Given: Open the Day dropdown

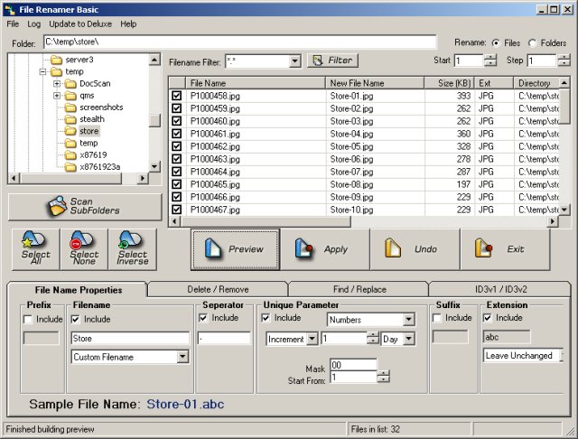Looking at the screenshot, I should [x=408, y=339].
